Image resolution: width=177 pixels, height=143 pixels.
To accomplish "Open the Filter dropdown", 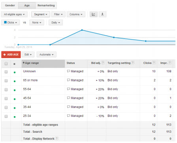I will 58,14.
